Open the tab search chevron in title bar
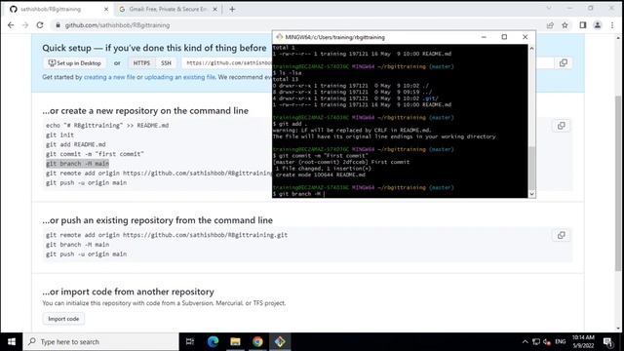624x351 pixels. click(549, 8)
